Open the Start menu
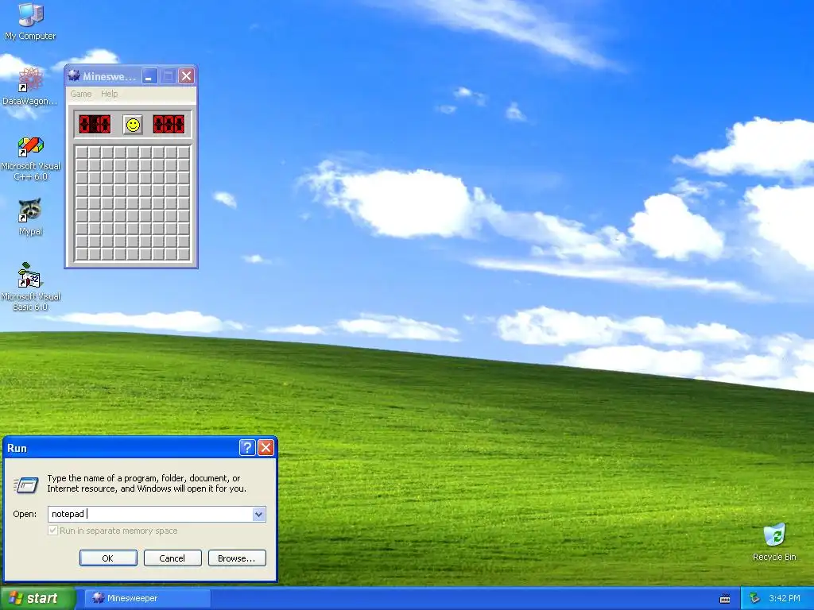Viewport: 814px width, 610px height. (x=37, y=598)
